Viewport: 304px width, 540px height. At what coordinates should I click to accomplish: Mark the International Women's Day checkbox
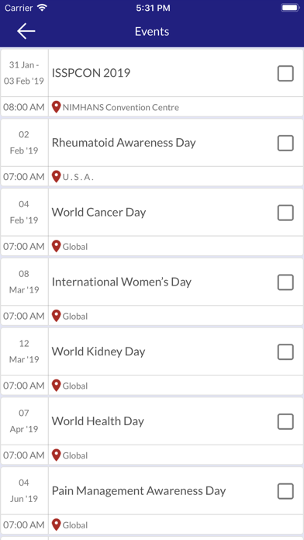coord(285,282)
